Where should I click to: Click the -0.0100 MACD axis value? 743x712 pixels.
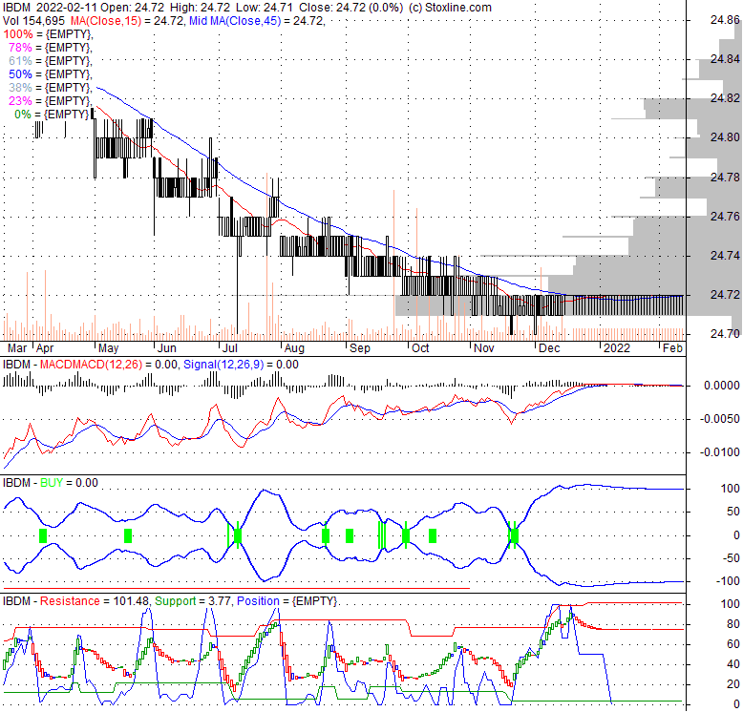720,452
